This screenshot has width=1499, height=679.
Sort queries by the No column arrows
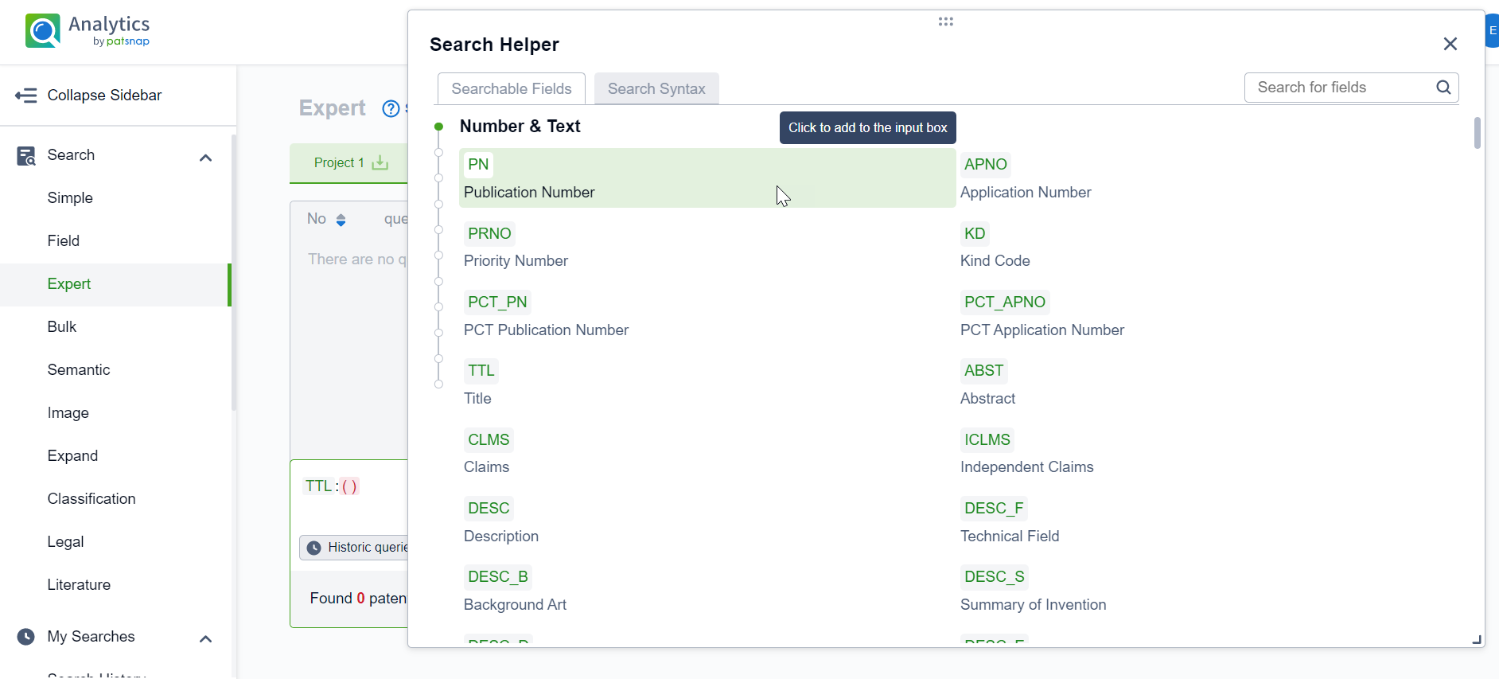click(x=341, y=220)
